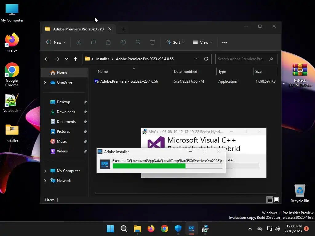Open Windows Security shield in taskbar
315x236 pixels.
178,229
